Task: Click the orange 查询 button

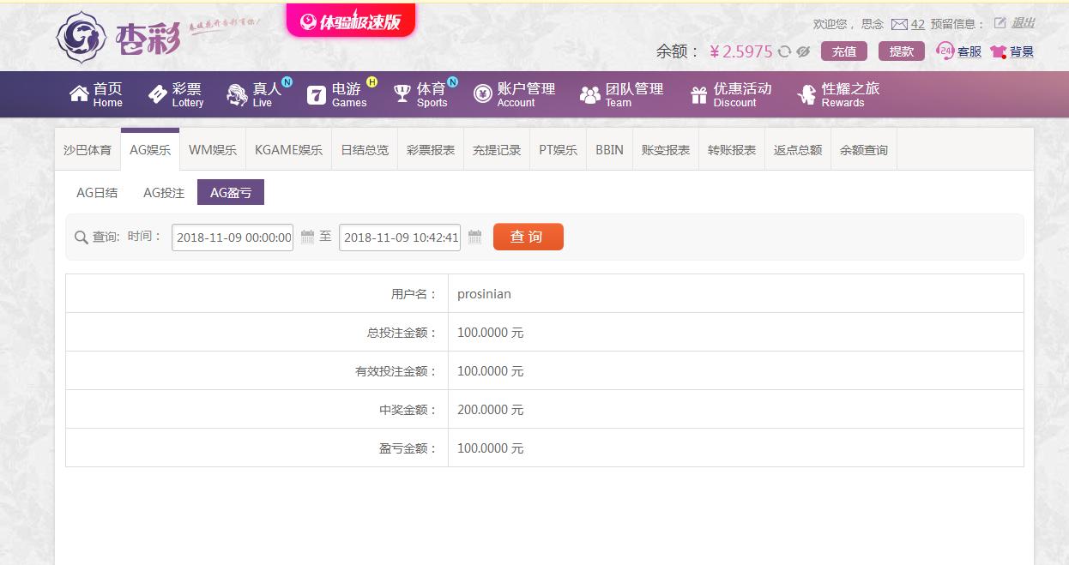Action: pyautogui.click(x=528, y=237)
